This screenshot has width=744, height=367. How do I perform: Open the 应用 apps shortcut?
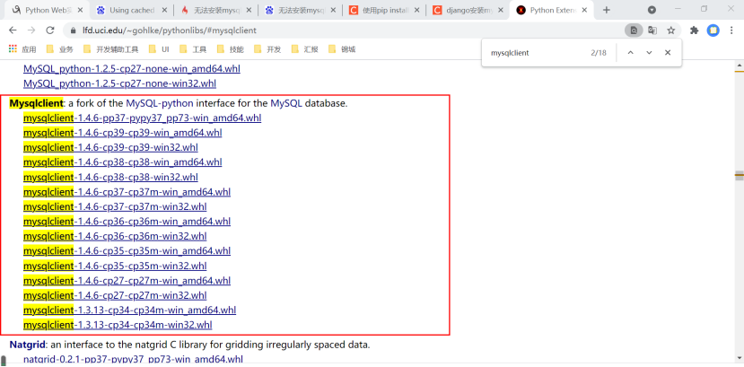(22, 48)
